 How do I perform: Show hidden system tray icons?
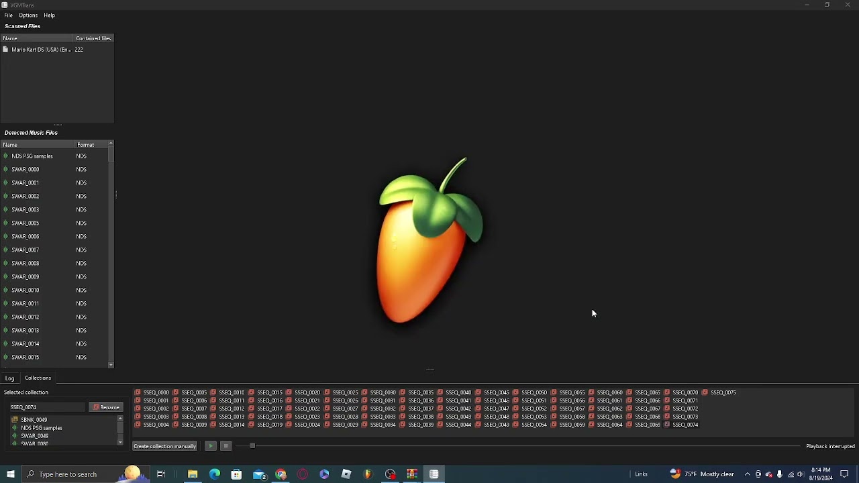(x=747, y=474)
